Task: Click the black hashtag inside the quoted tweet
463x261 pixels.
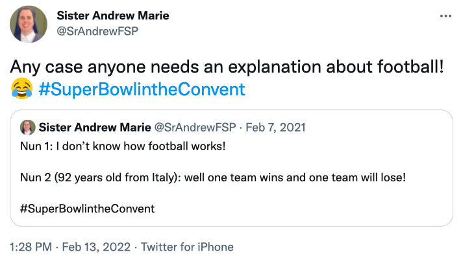Action: [87, 209]
